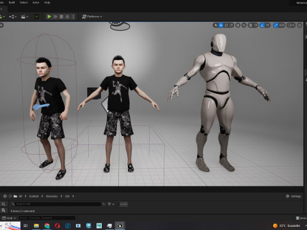Open Google Chrome from taskbar
307x230 pixels.
pos(47,226)
